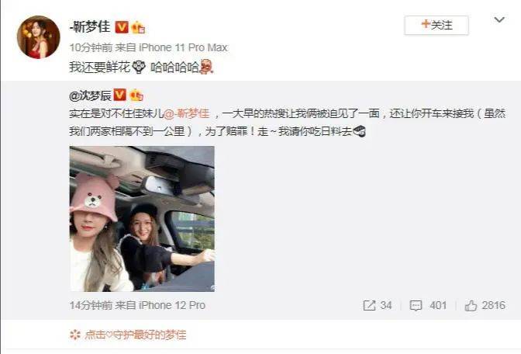Click the membership crown icon beside -靳梦佳
This screenshot has height=354, width=521.
[138, 27]
